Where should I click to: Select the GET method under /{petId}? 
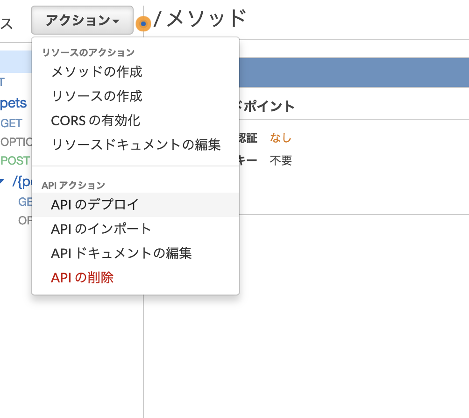24,202
